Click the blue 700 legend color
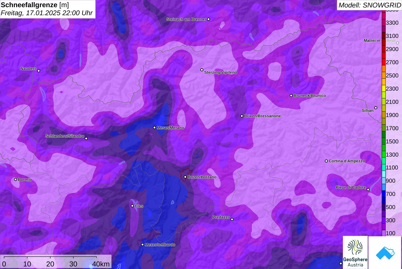 click(x=384, y=194)
